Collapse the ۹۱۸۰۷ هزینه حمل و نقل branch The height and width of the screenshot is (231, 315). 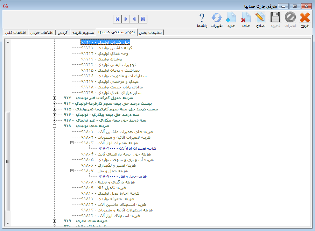(72, 171)
